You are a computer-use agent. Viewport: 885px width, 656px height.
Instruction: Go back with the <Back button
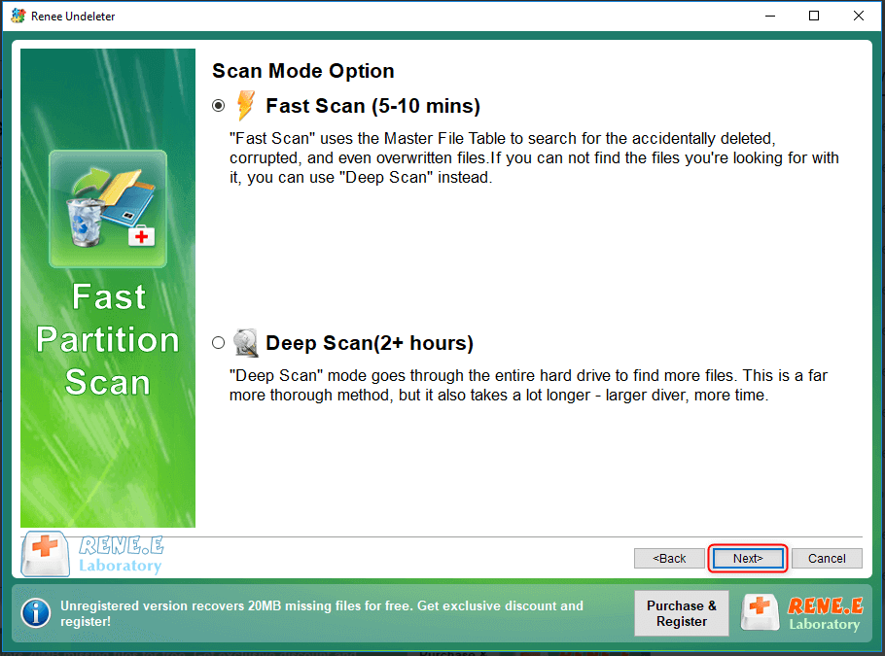coord(669,559)
